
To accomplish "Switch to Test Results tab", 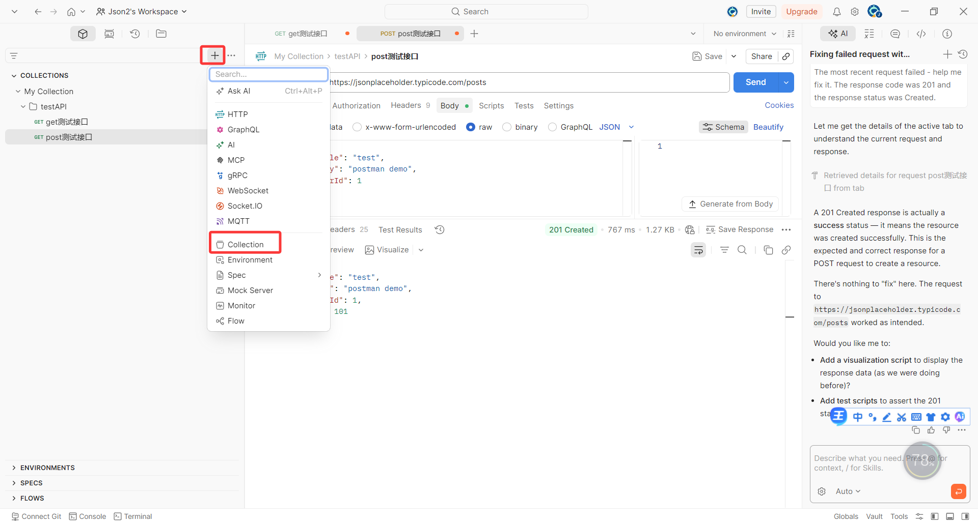I will click(x=400, y=230).
